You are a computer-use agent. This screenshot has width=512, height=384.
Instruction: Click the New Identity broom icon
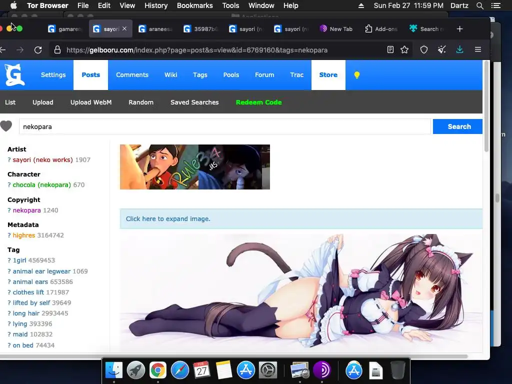pos(442,49)
